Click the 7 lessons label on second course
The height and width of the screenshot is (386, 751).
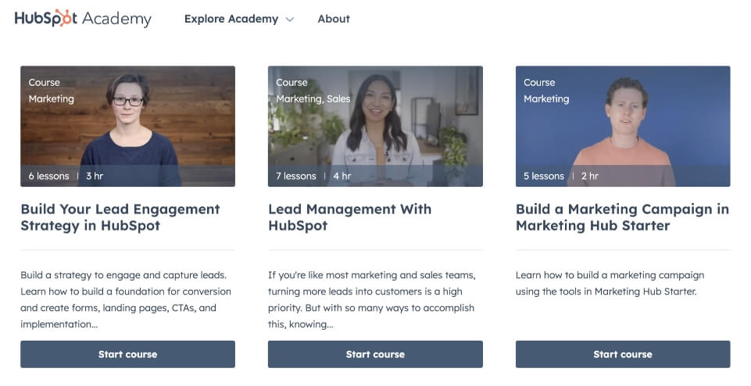click(x=296, y=176)
